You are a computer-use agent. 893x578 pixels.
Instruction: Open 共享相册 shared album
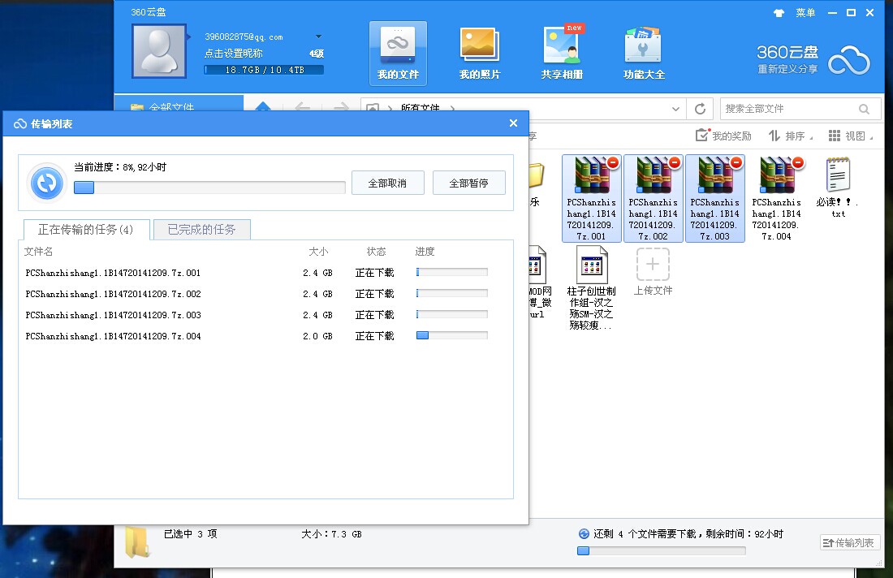point(562,54)
